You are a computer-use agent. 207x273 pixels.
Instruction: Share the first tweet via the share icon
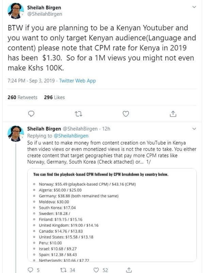click(x=174, y=113)
